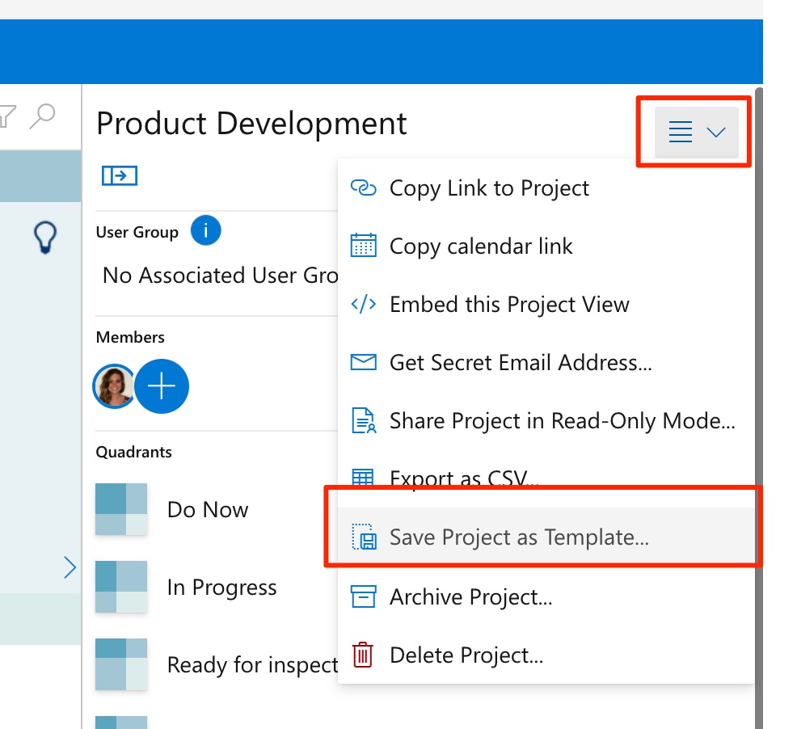This screenshot has width=797, height=729.
Task: Collapse the project panel with arrow icon
Action: pyautogui.click(x=119, y=175)
